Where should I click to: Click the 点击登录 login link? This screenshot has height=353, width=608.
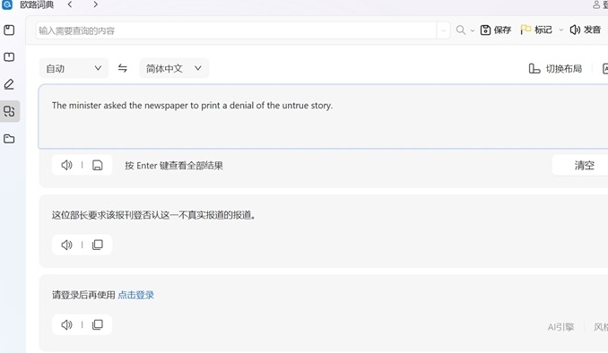(135, 295)
